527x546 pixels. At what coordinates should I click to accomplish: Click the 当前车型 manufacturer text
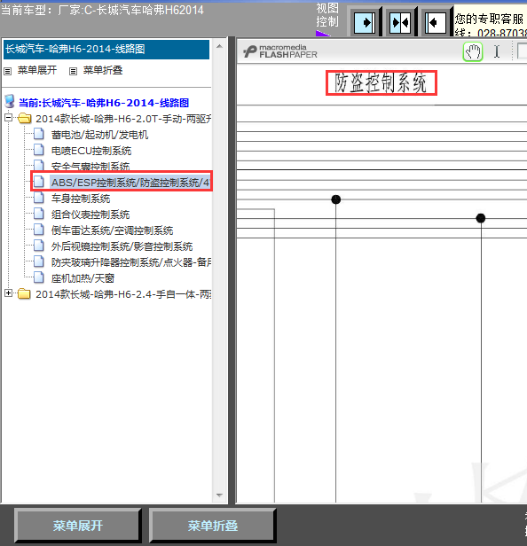102,10
